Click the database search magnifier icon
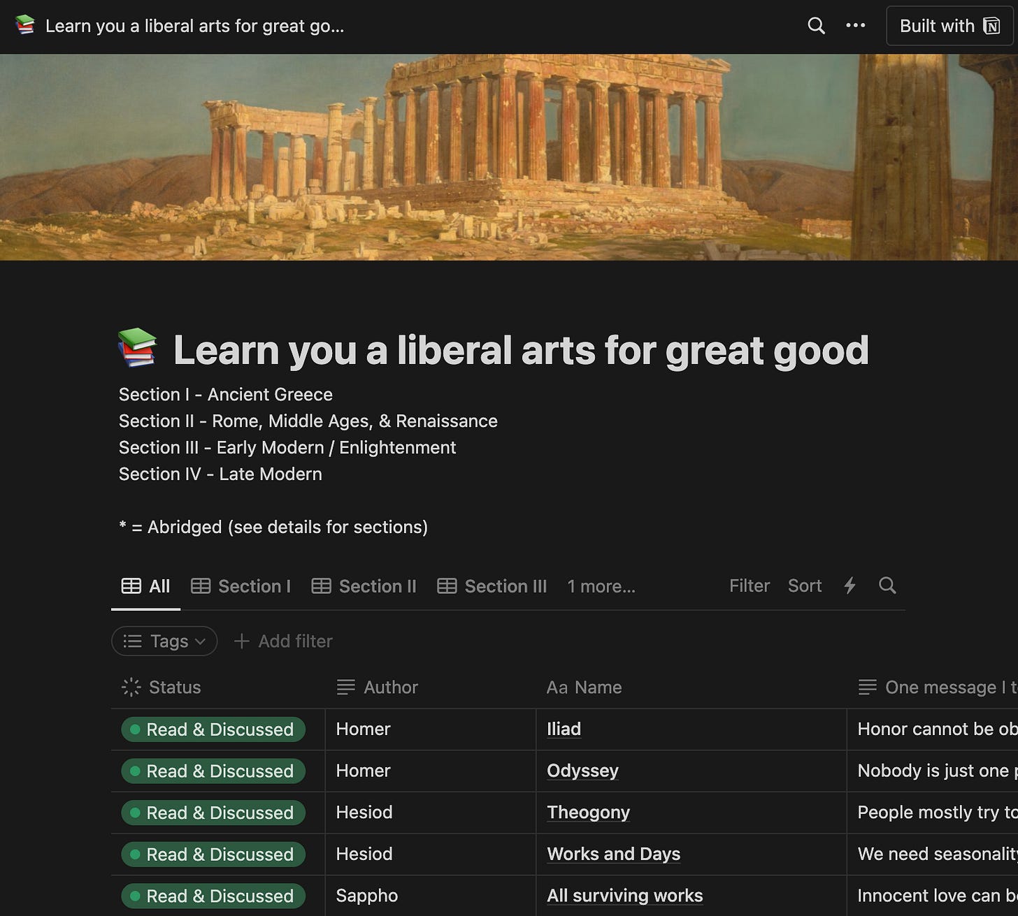Screen dimensions: 1018x916 pyautogui.click(x=887, y=586)
